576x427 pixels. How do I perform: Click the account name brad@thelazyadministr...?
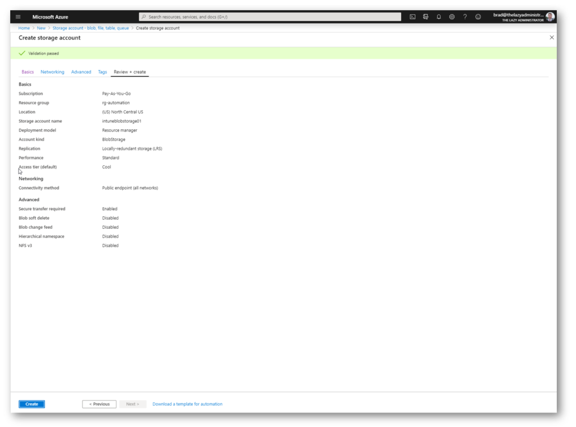coord(518,15)
